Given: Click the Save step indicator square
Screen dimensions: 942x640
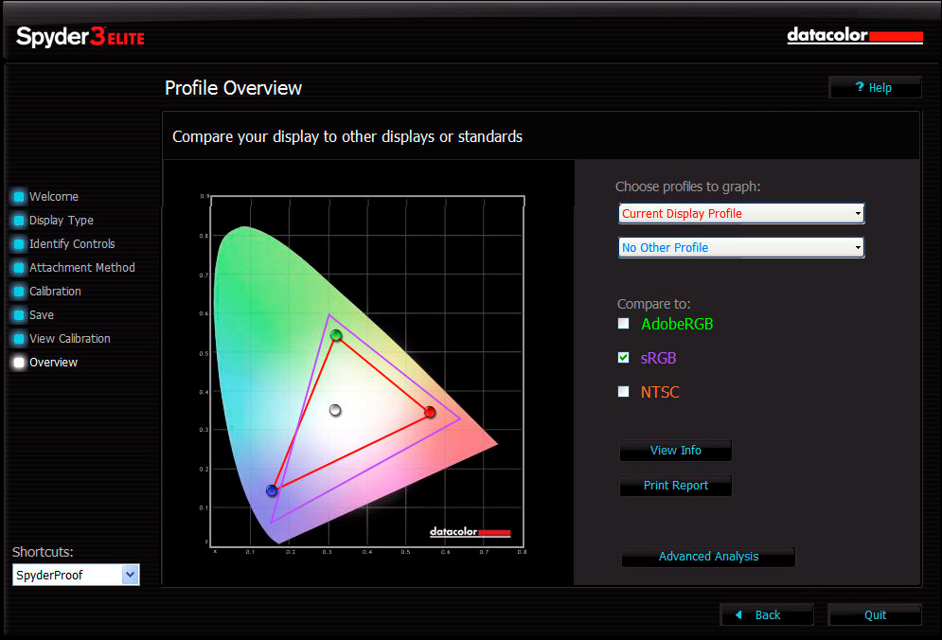Looking at the screenshot, I should [x=19, y=315].
